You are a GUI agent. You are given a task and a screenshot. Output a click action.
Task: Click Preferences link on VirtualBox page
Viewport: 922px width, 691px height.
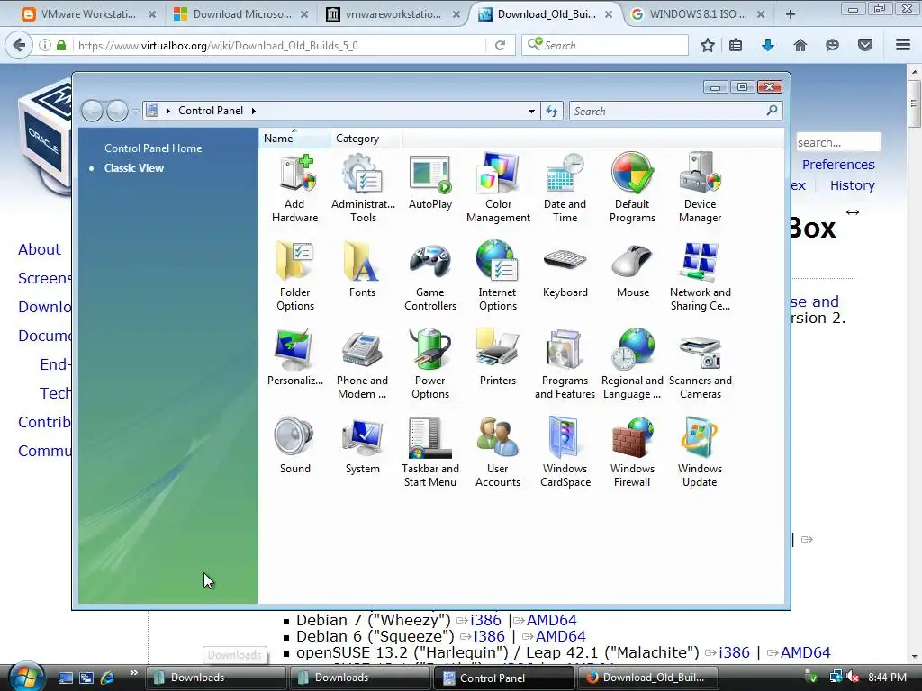tap(838, 165)
